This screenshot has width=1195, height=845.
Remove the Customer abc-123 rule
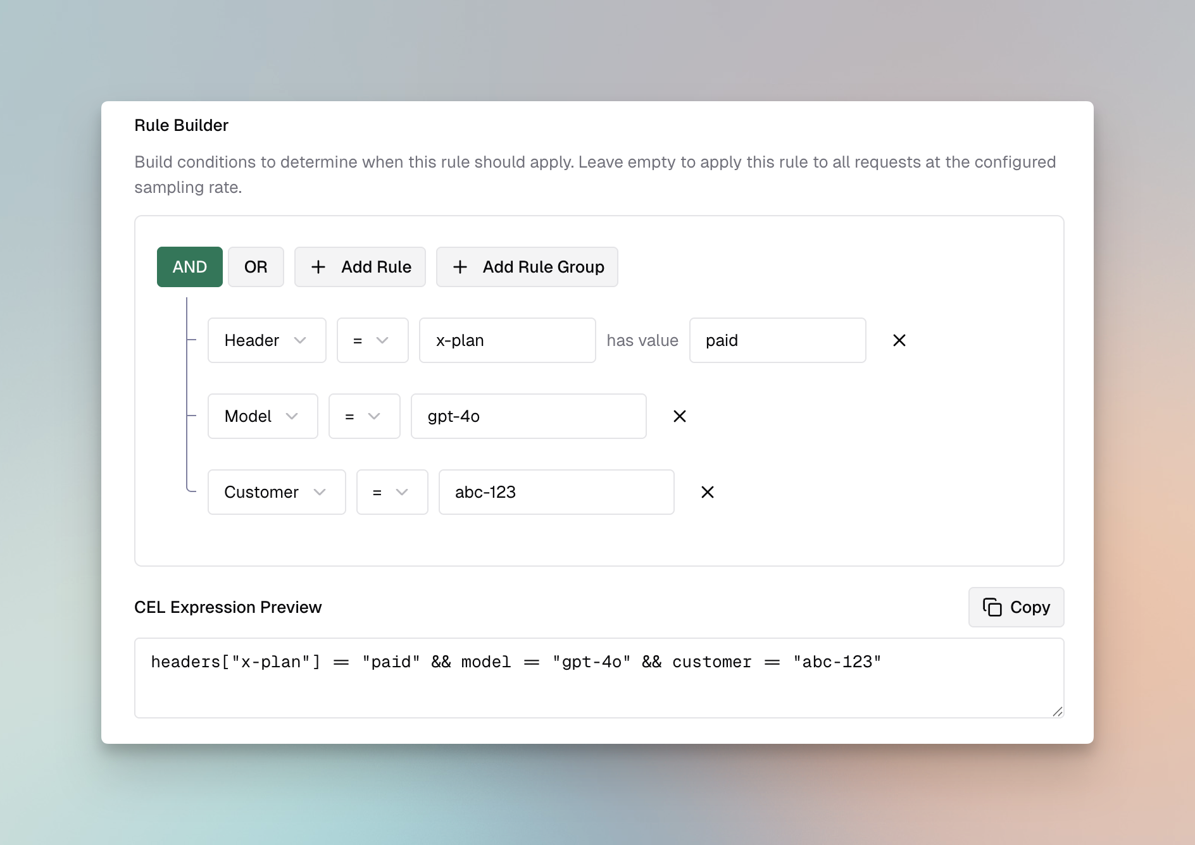click(708, 492)
